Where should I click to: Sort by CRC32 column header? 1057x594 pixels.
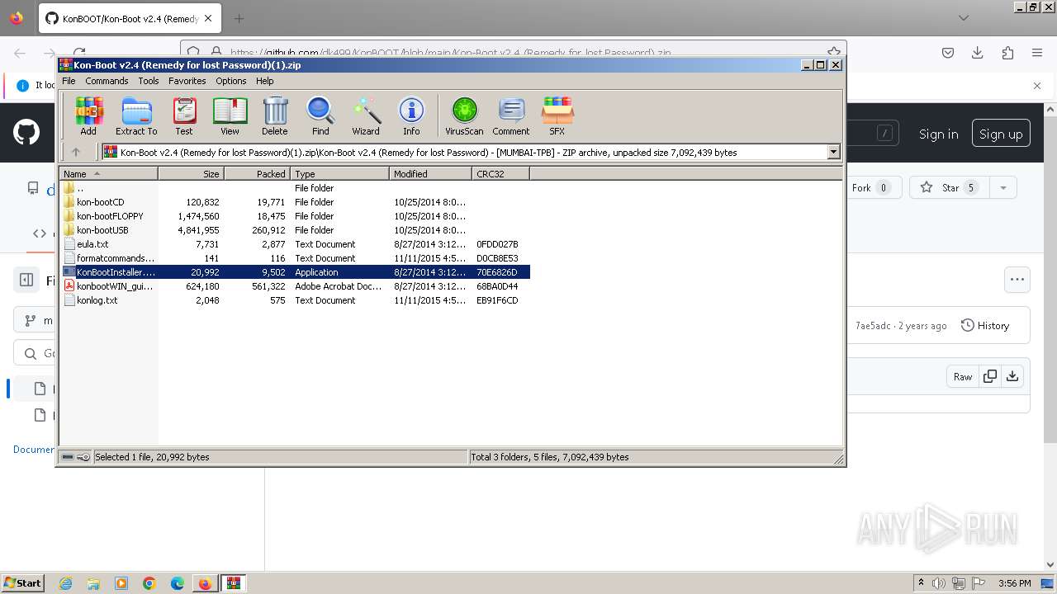point(500,174)
